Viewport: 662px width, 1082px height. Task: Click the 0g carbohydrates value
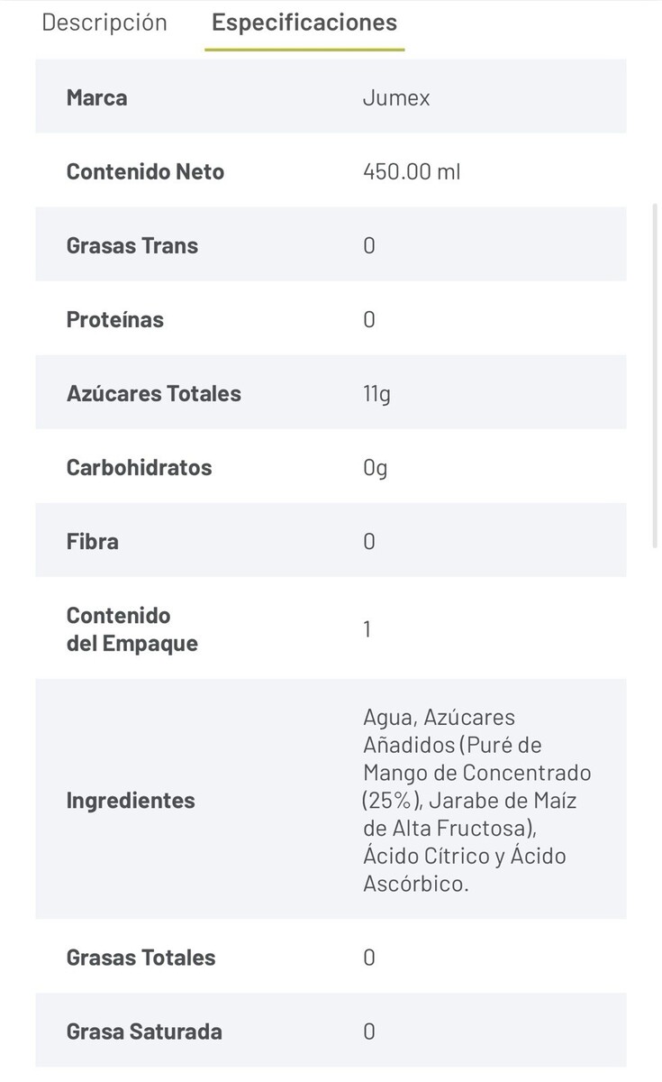click(375, 467)
